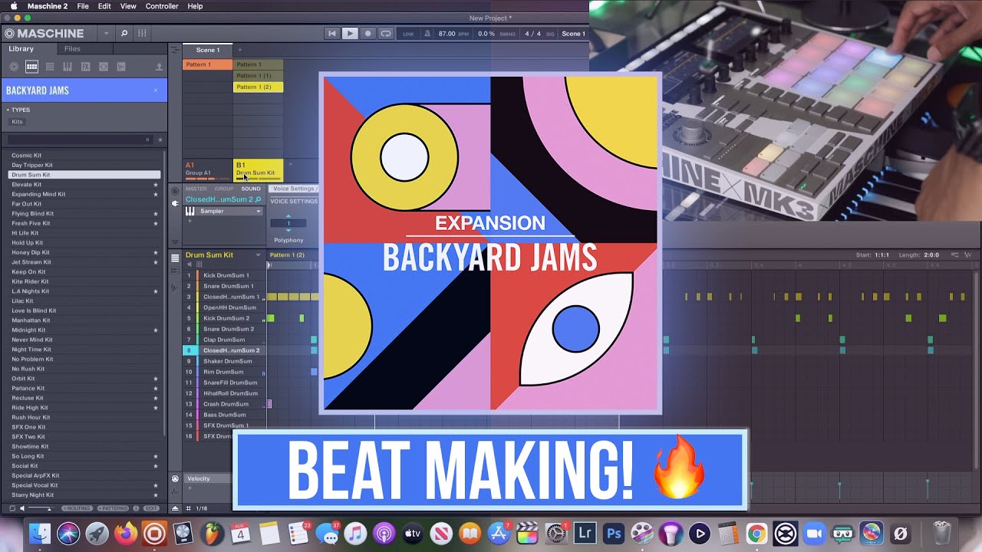Viewport: 982px width, 552px height.
Task: Open the browser search magnifier icon
Action: [x=124, y=34]
